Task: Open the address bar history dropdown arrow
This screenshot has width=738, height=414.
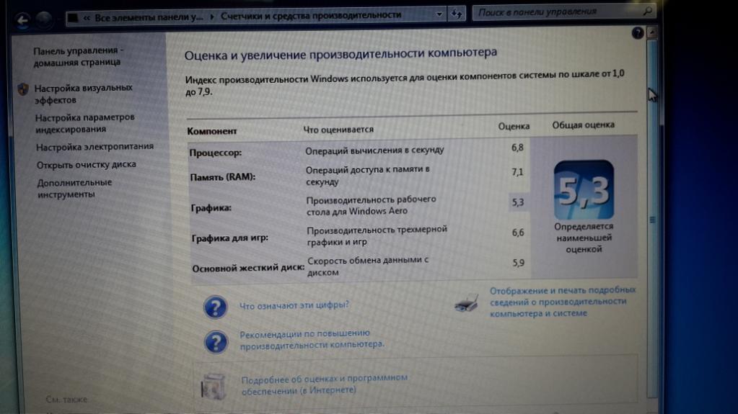Action: point(439,14)
